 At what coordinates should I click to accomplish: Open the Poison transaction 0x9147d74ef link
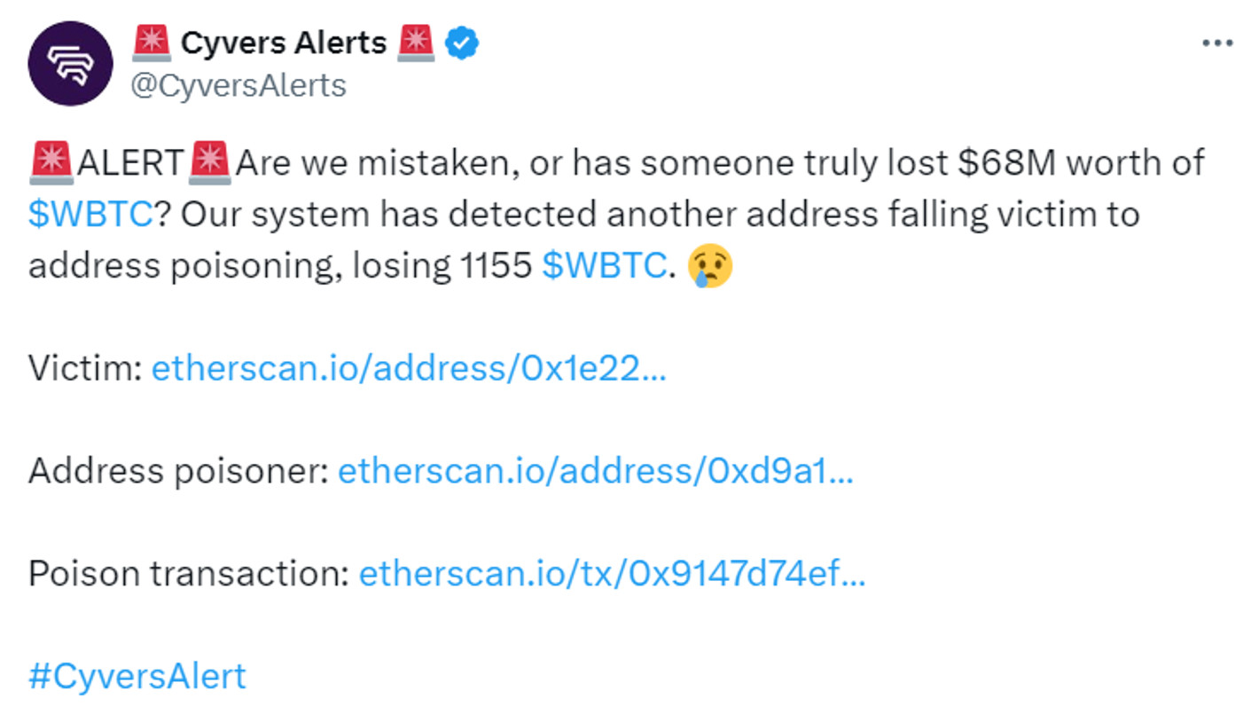pos(612,574)
